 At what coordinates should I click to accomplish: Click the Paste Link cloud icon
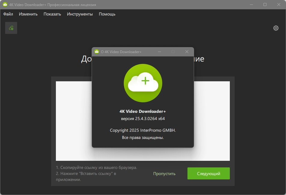(x=11, y=28)
